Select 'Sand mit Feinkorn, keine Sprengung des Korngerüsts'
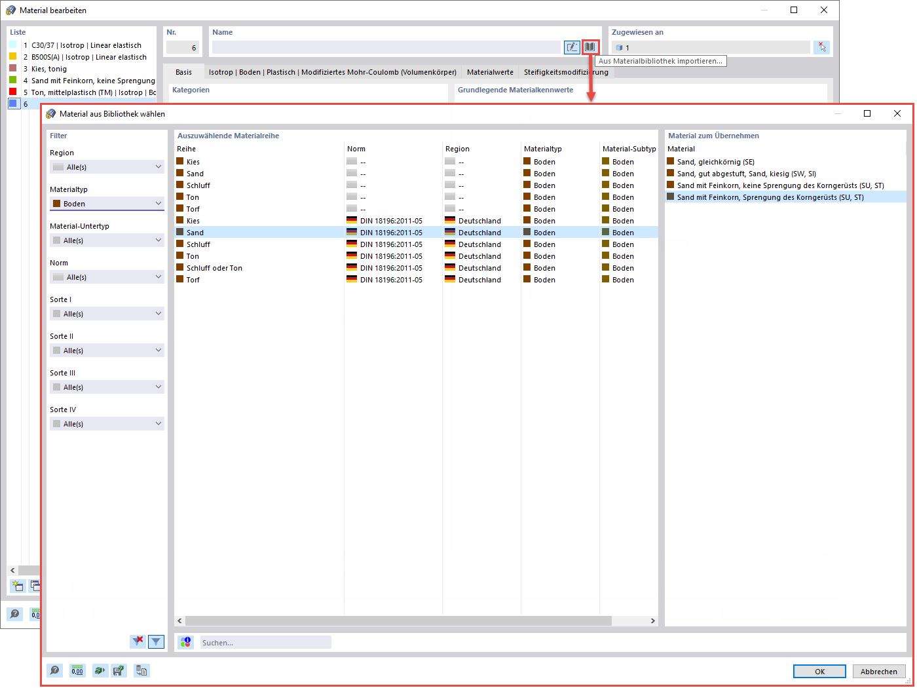 pos(785,185)
